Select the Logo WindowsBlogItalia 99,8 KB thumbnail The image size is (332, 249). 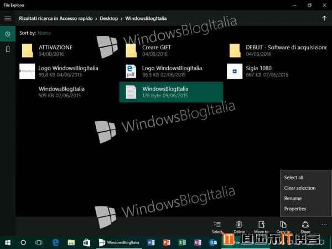[x=27, y=71]
